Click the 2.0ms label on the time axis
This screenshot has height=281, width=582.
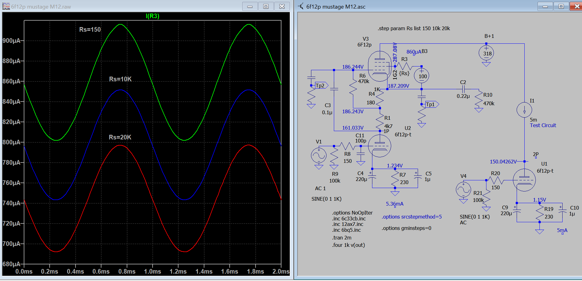pos(281,271)
